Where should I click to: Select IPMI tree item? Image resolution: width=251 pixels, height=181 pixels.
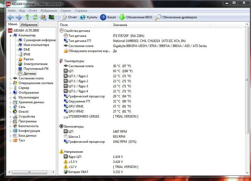coord(27,54)
